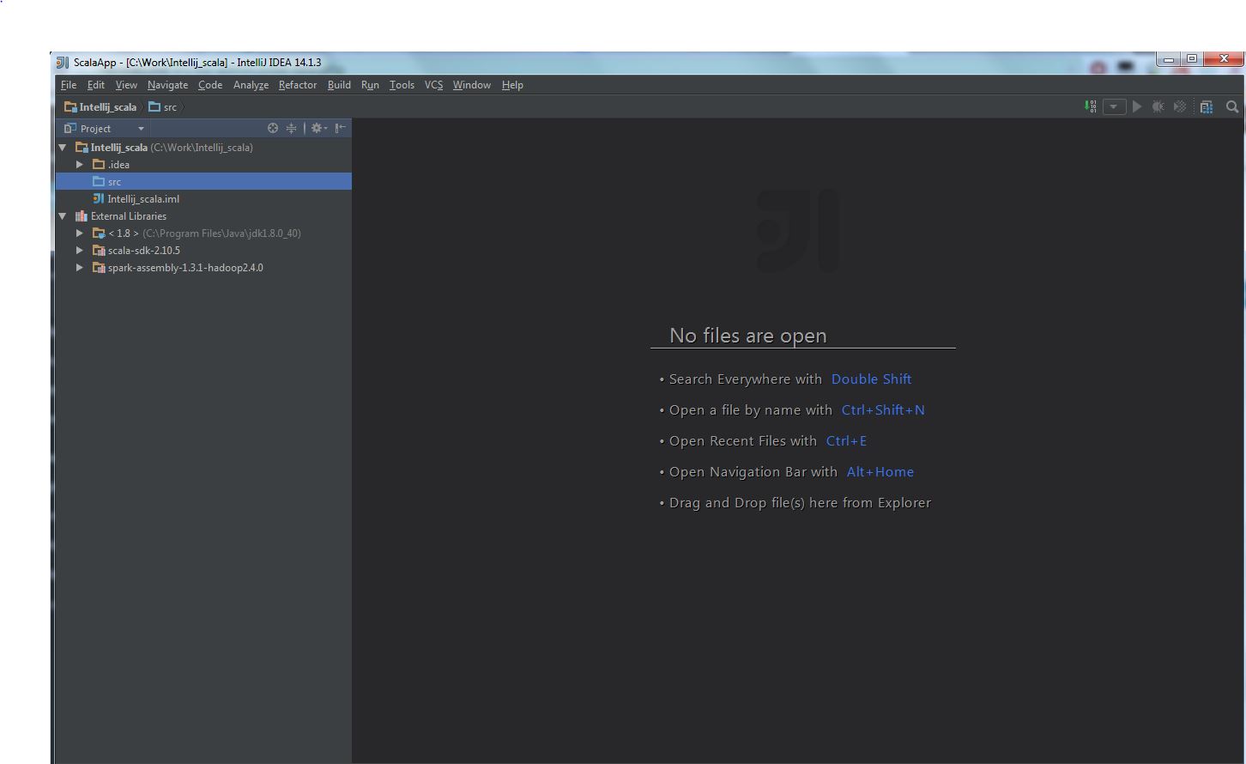
Task: Click the Ctrl+Shift+N shortcut text
Action: pos(883,410)
